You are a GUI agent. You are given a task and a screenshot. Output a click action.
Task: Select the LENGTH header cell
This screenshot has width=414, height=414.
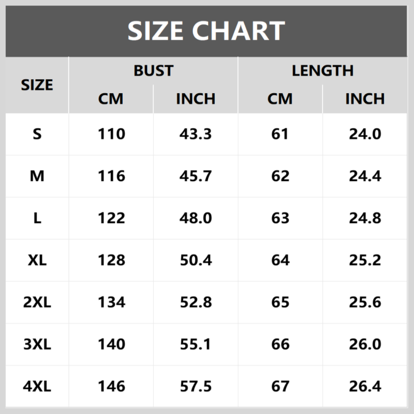pyautogui.click(x=322, y=70)
